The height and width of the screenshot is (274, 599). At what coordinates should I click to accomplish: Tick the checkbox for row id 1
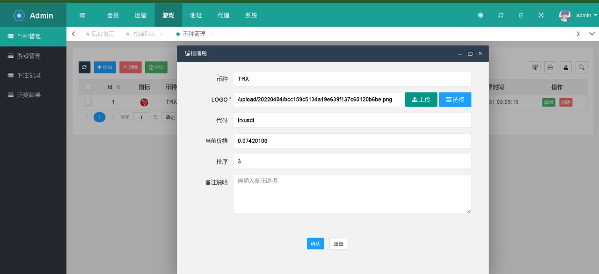88,102
